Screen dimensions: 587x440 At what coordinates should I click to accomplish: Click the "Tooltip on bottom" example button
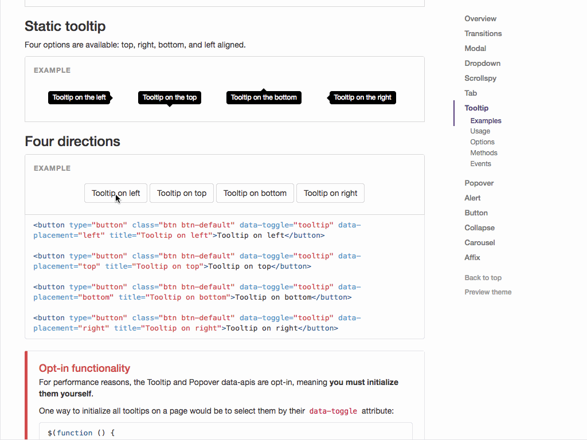(x=255, y=193)
